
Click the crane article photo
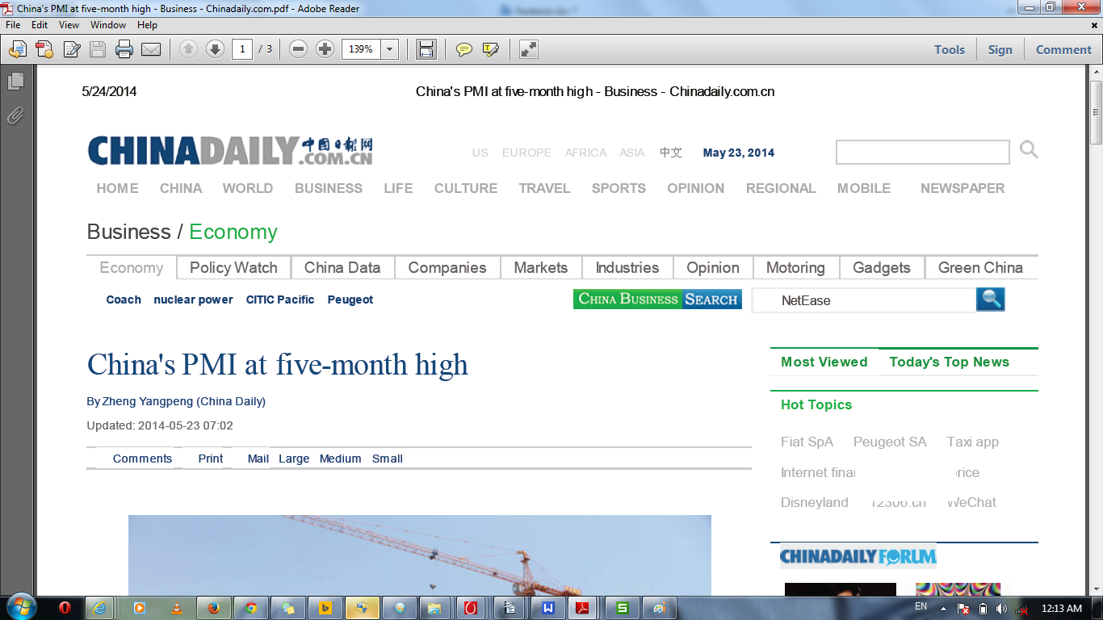click(x=420, y=555)
